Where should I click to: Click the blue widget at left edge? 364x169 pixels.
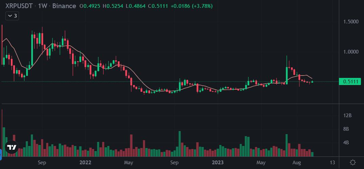pyautogui.click(x=1, y=153)
